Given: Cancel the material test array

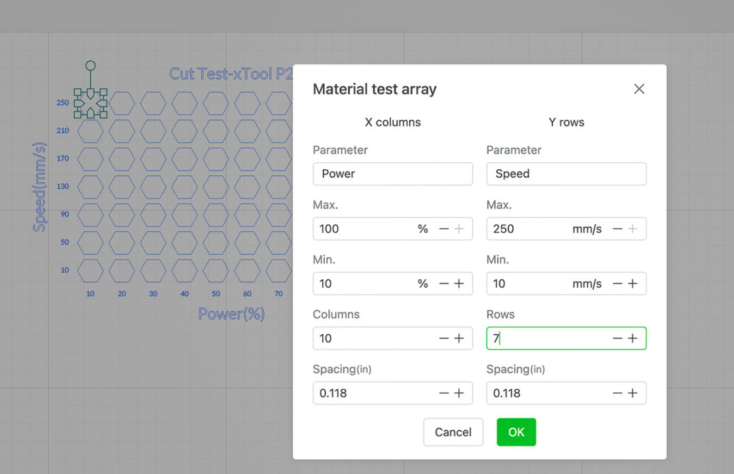Looking at the screenshot, I should coord(453,432).
